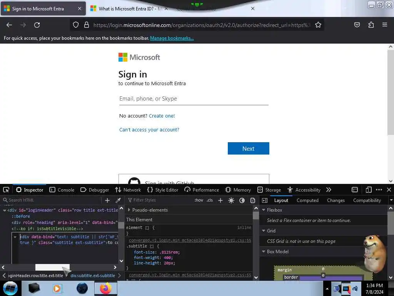Toggle the :hov pseudo-class panel
The image size is (394, 296).
(x=199, y=200)
